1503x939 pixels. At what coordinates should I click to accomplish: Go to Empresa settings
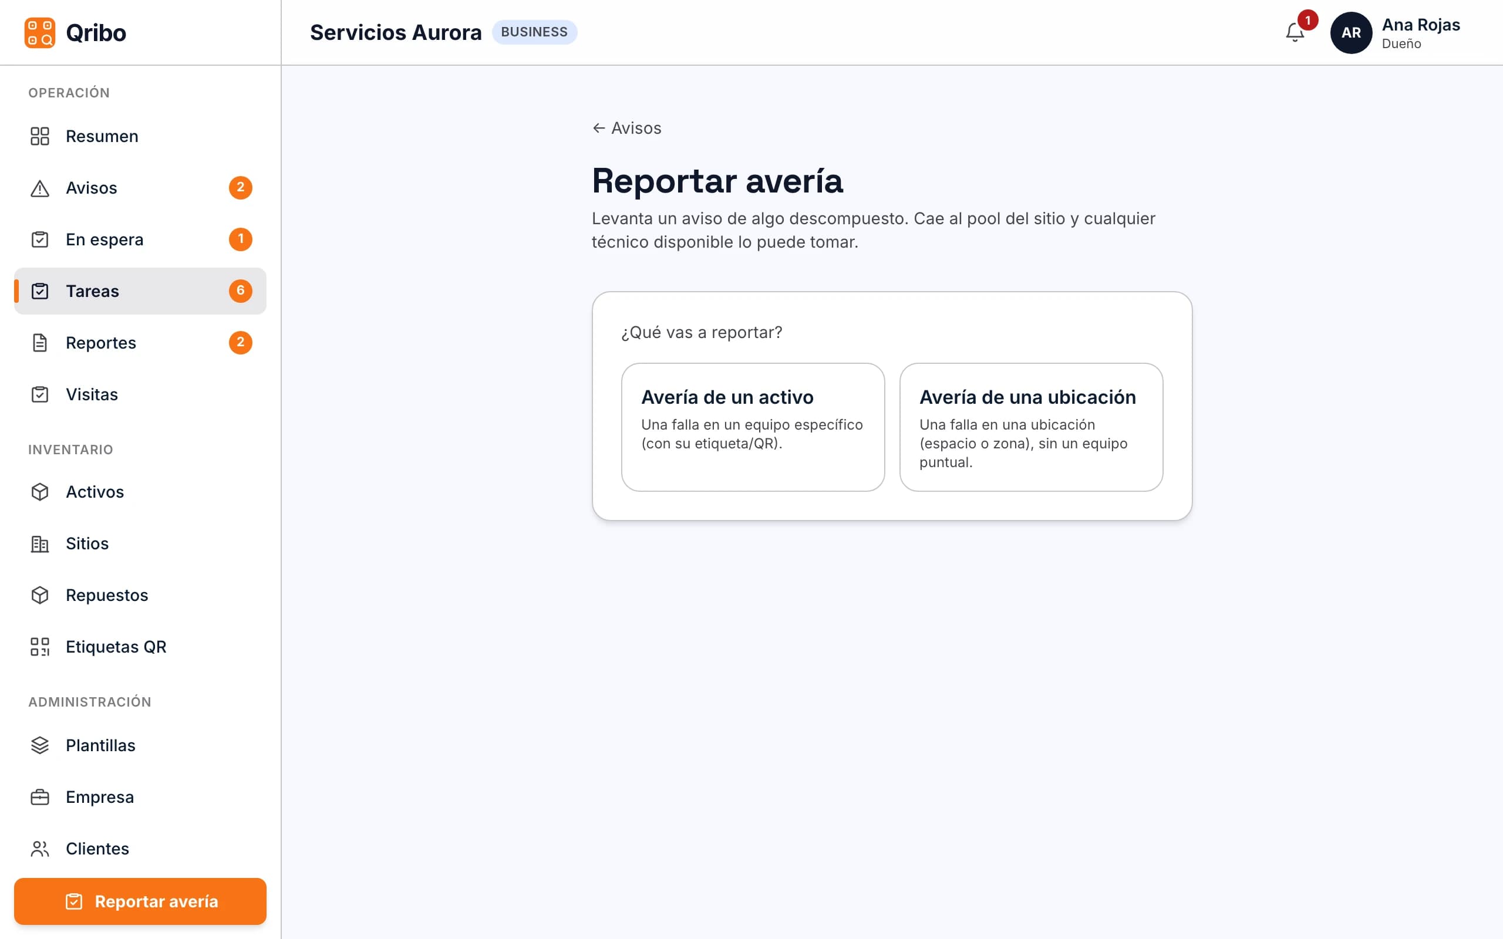click(x=140, y=797)
